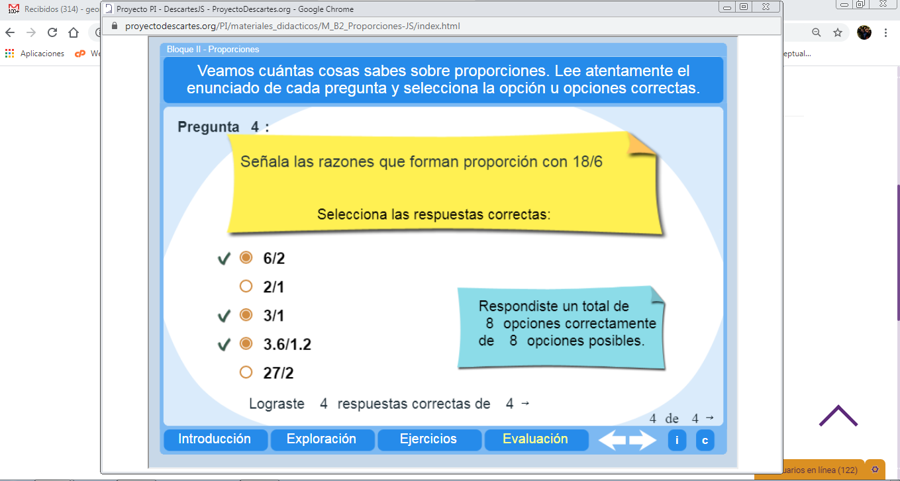Click gear icon beside Usuarios en línea
The image size is (900, 481).
point(875,469)
